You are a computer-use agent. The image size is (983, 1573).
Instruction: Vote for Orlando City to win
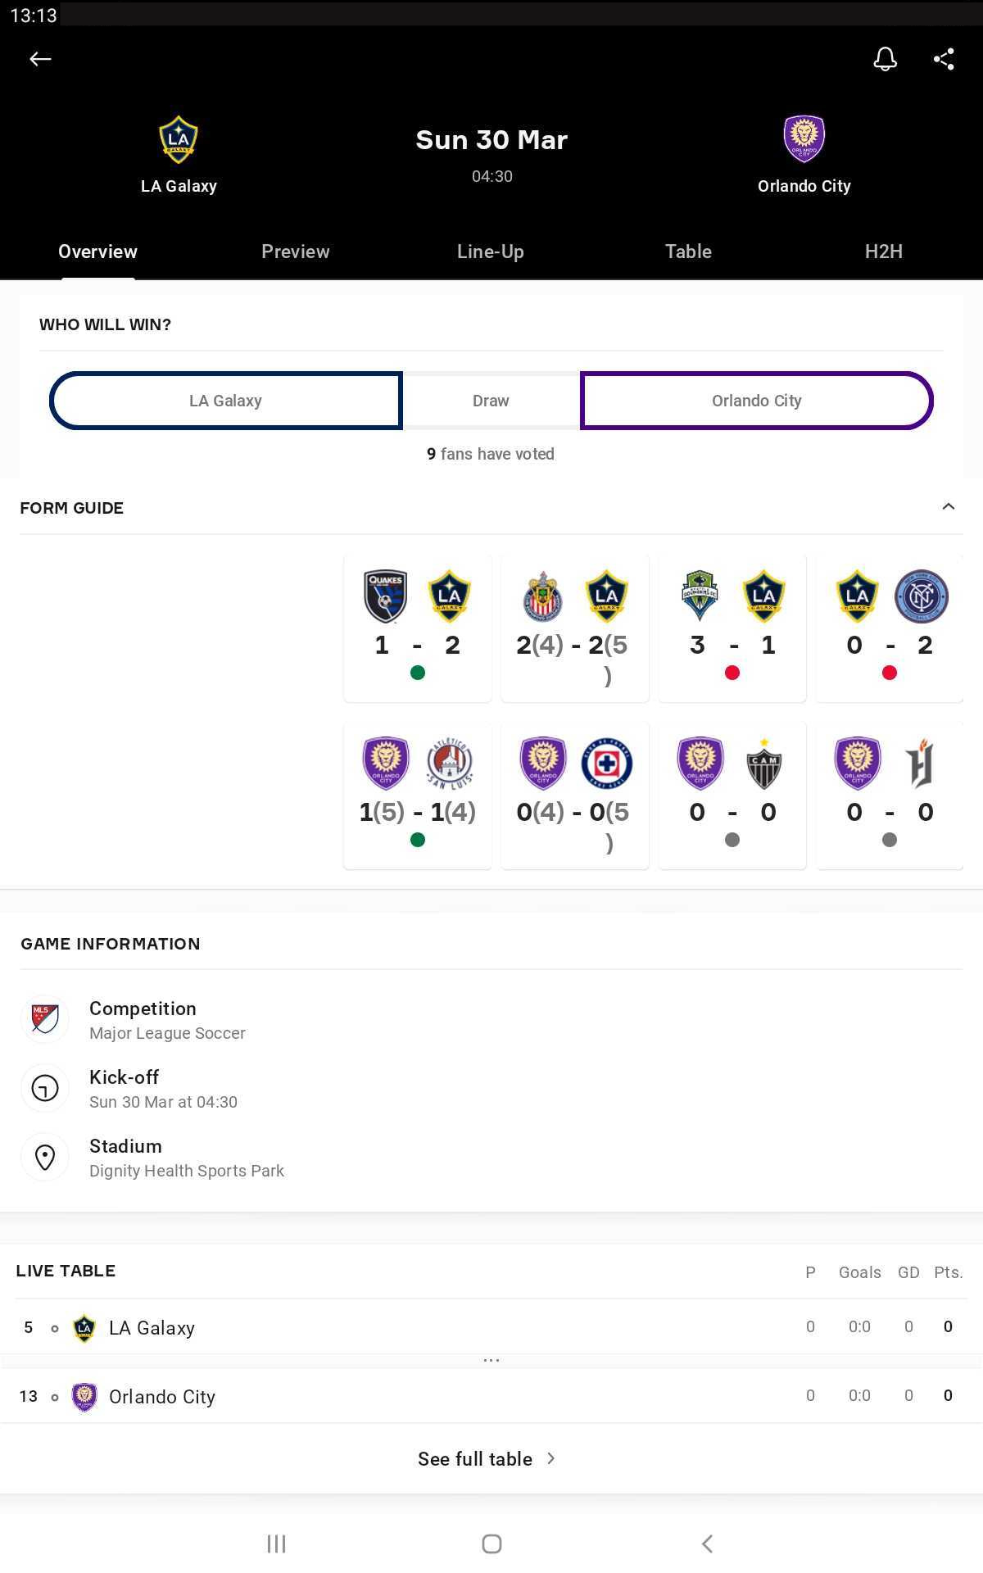pos(757,401)
